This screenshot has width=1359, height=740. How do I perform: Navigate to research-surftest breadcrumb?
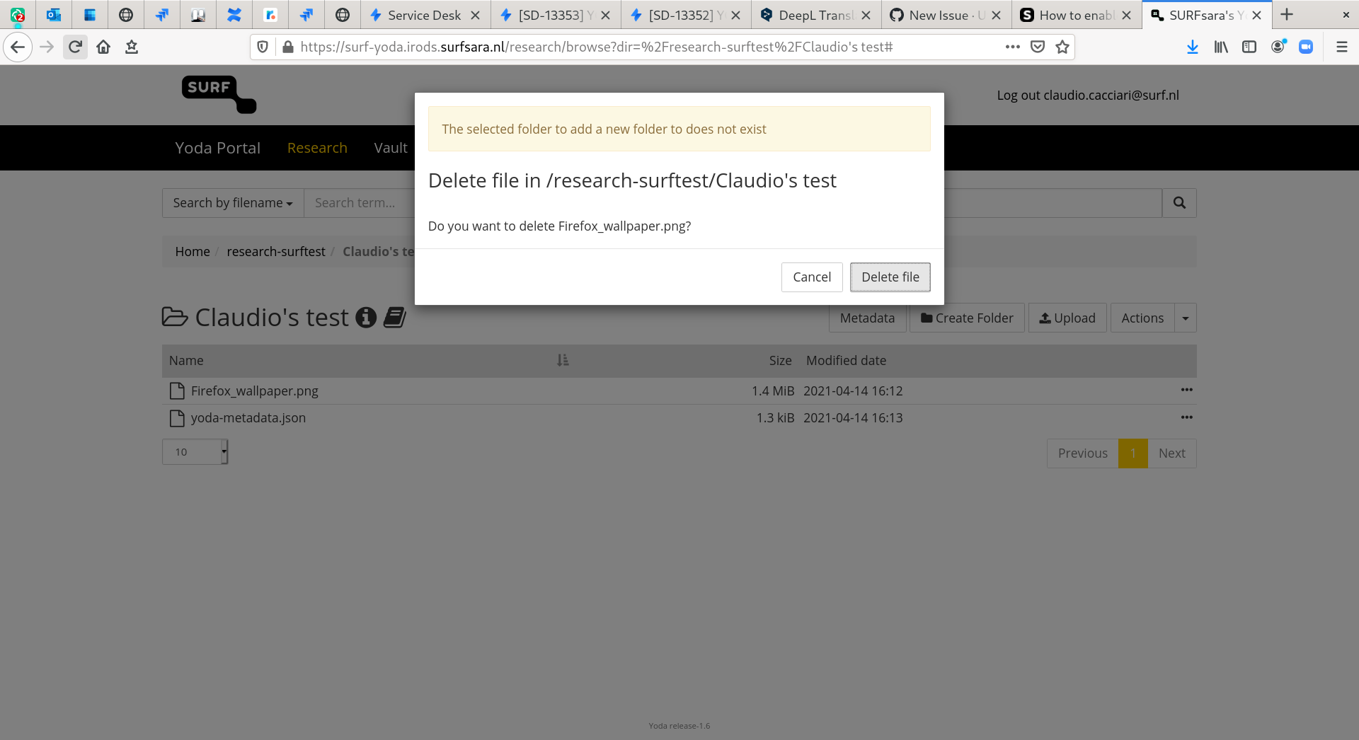point(276,252)
